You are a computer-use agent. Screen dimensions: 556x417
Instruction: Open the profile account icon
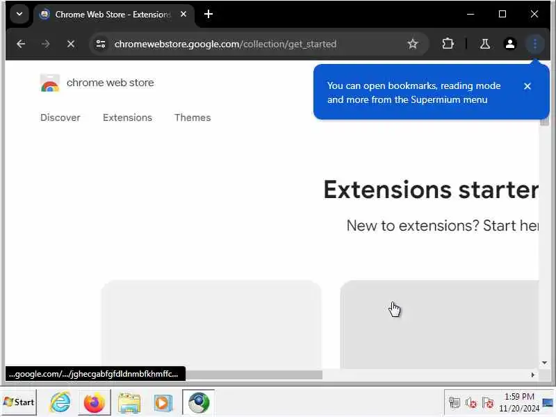(510, 44)
